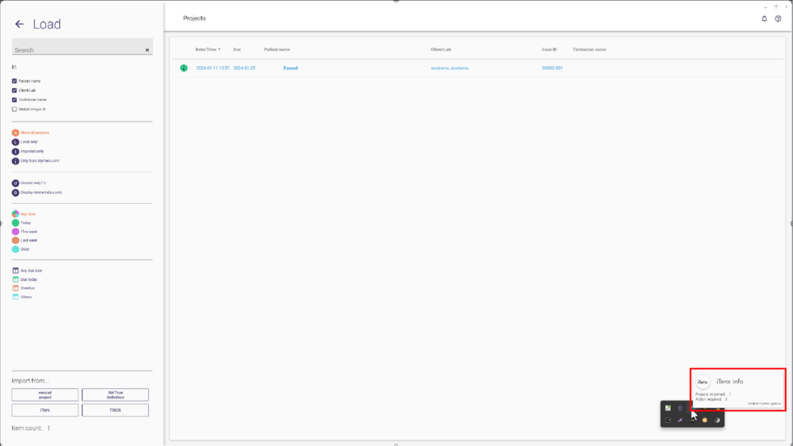Click the Projects panel heading
793x446 pixels.
coord(194,18)
